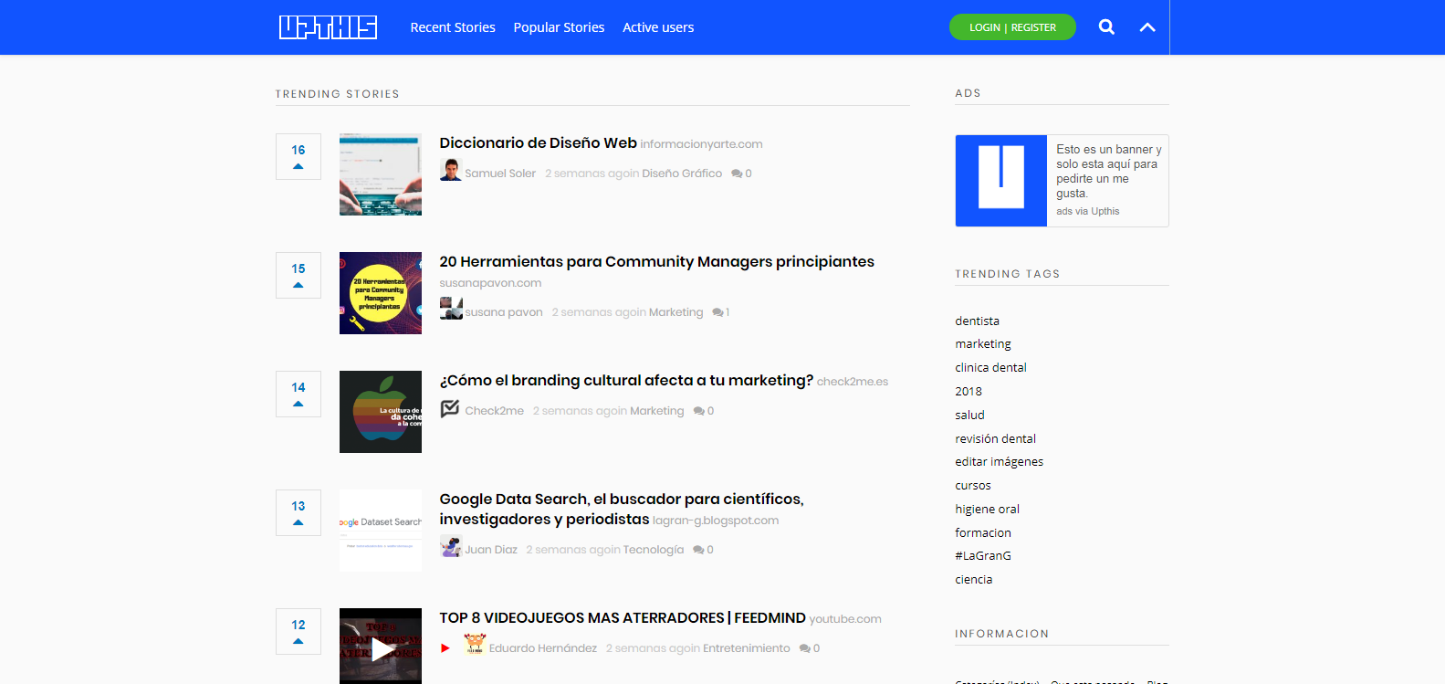
Task: Play the TOP 8 videojuegos video thumbnail
Action: (381, 647)
